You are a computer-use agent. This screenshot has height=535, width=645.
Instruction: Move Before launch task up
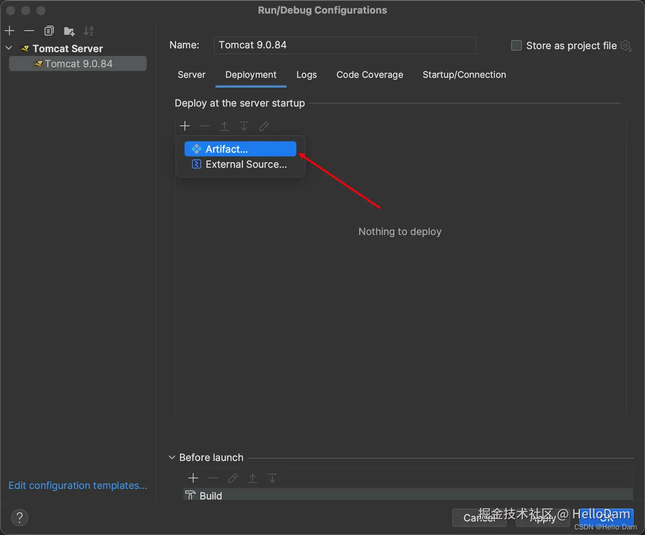(x=252, y=478)
